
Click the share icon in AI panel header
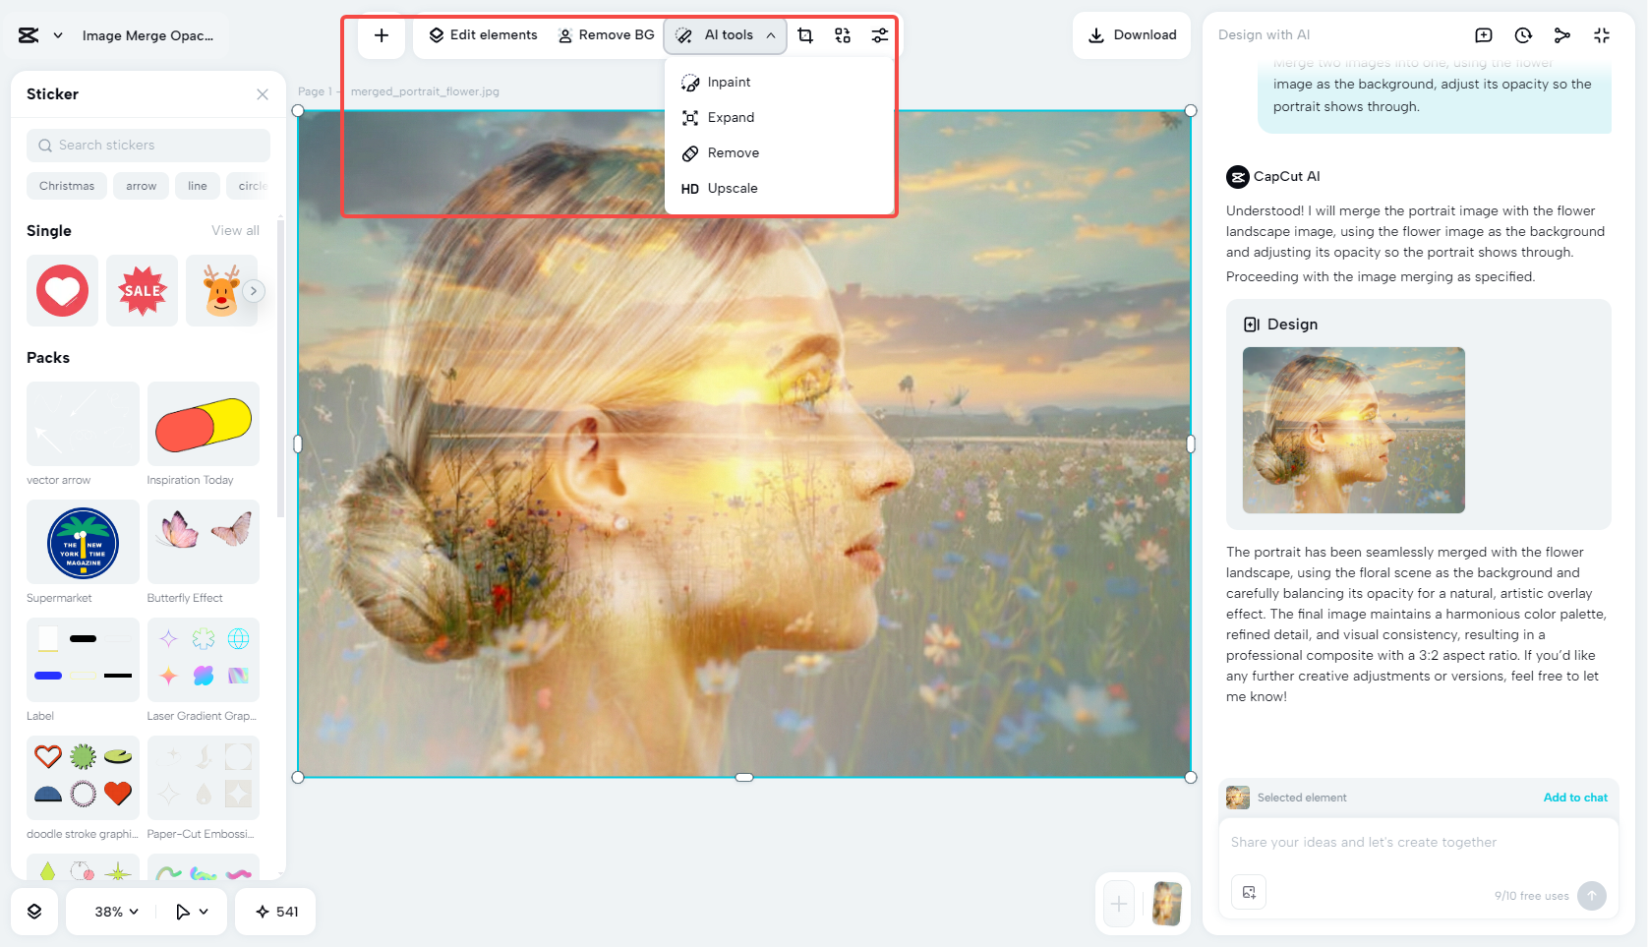(x=1562, y=35)
